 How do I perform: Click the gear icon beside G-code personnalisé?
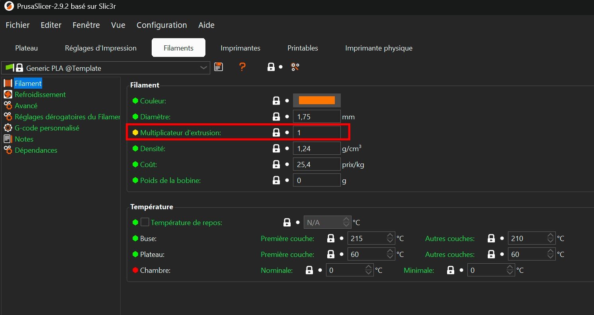(8, 128)
